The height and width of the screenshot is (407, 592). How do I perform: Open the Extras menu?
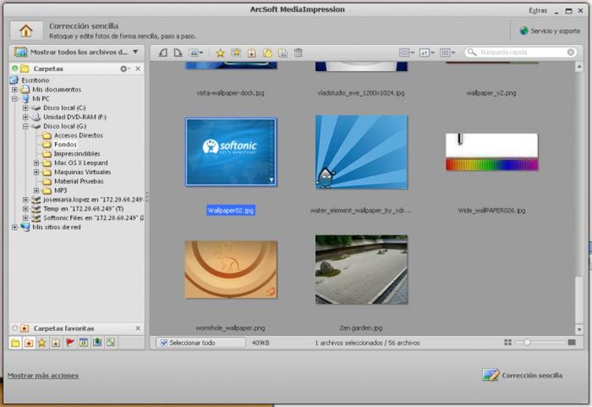click(537, 10)
